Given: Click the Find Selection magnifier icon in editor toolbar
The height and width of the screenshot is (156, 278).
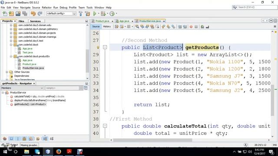Looking at the screenshot, I should click(137, 26).
